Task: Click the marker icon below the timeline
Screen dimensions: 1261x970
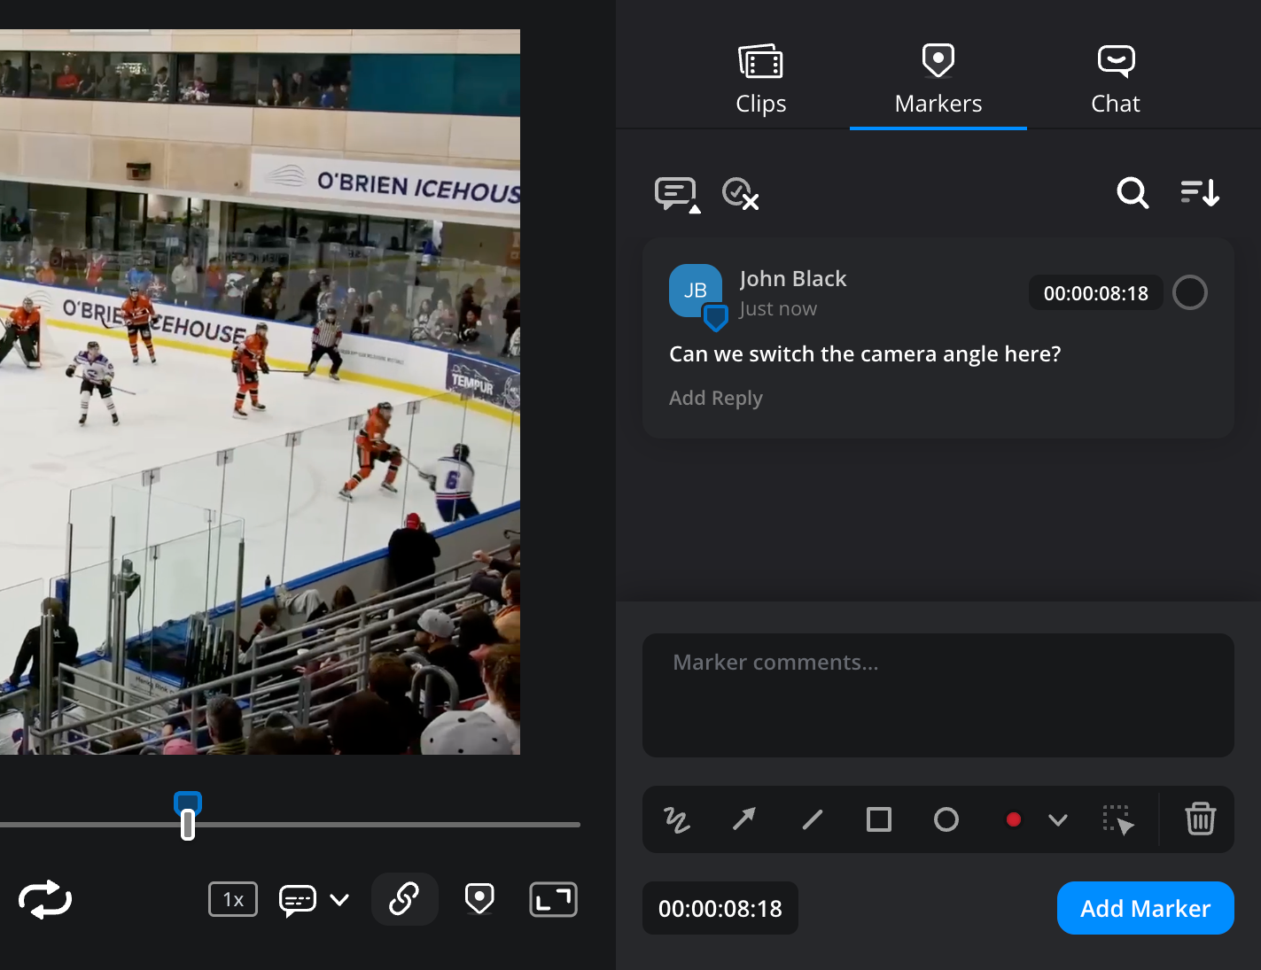Action: (479, 899)
